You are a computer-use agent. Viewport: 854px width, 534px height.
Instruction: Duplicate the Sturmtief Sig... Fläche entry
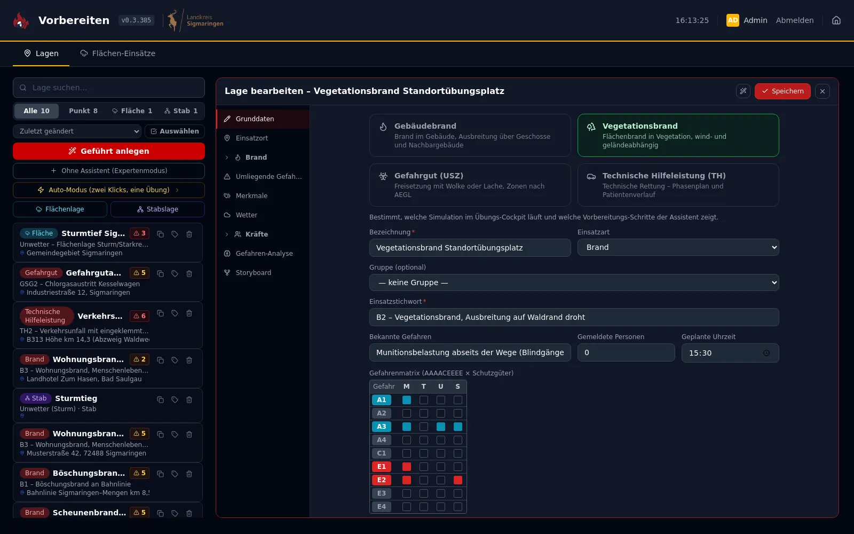pyautogui.click(x=160, y=234)
